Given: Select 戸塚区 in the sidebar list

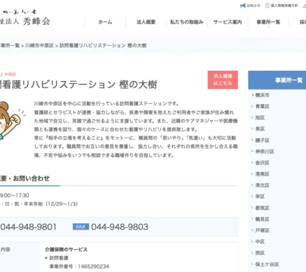Looking at the screenshot, I should [262, 231].
